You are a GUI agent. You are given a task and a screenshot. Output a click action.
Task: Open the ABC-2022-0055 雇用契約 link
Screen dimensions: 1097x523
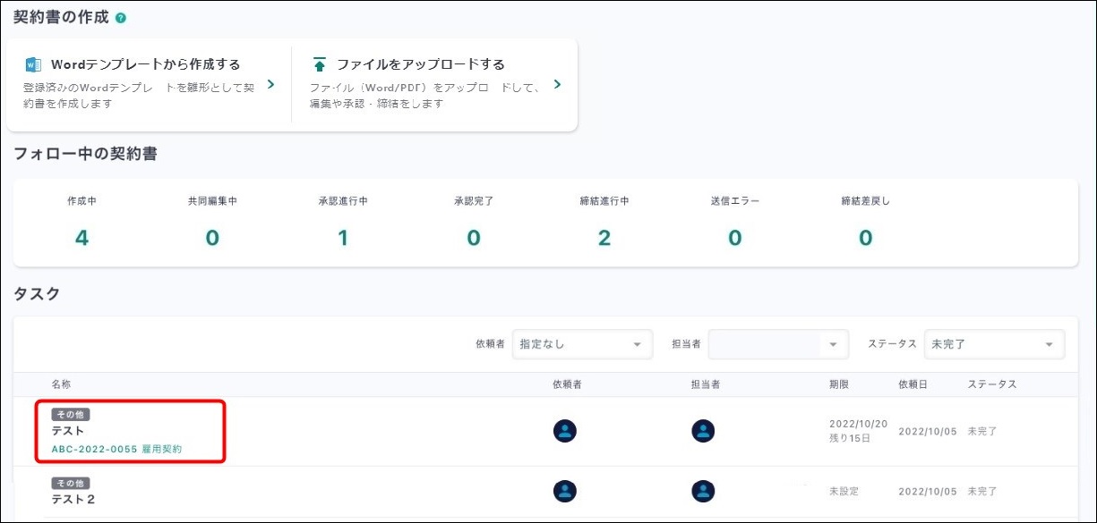[116, 449]
